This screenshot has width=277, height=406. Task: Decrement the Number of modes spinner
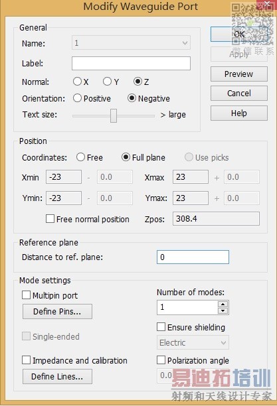click(223, 310)
